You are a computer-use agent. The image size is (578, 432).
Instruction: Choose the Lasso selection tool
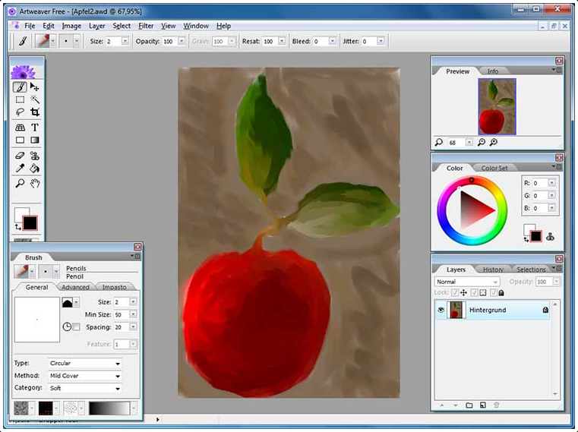[x=21, y=112]
